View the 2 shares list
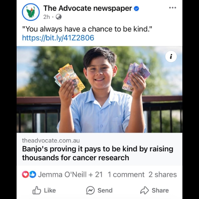The height and width of the screenshot is (199, 199). [x=163, y=174]
